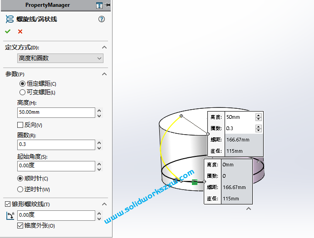Image resolution: width=314 pixels, height=238 pixels.
Task: Collapse the 定义方式 section
Action: click(104, 48)
